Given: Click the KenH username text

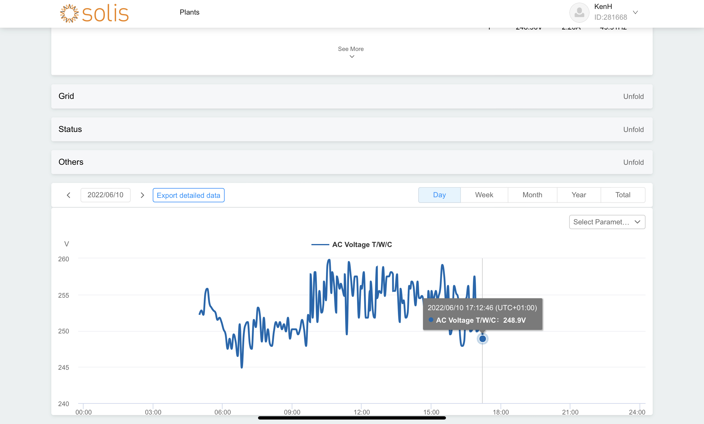Looking at the screenshot, I should pyautogui.click(x=603, y=7).
